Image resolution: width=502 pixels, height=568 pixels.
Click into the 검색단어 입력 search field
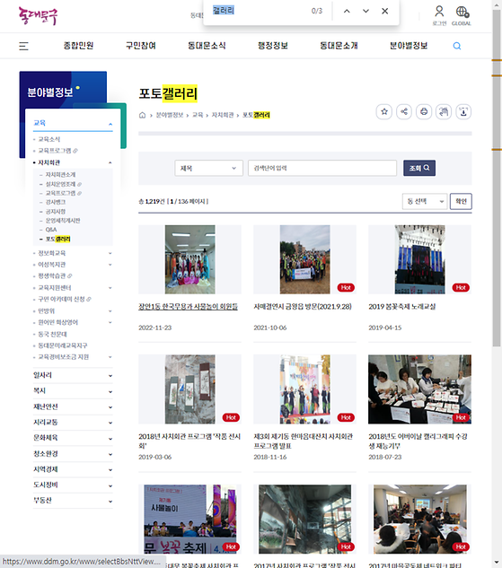point(322,168)
